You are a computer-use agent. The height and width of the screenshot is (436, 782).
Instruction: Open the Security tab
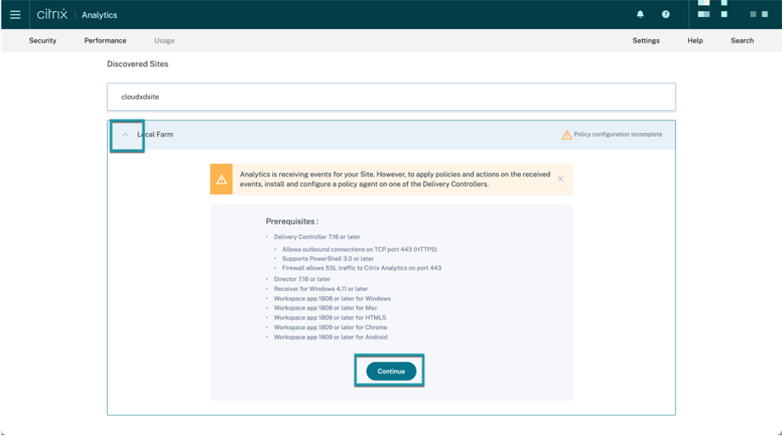coord(42,41)
